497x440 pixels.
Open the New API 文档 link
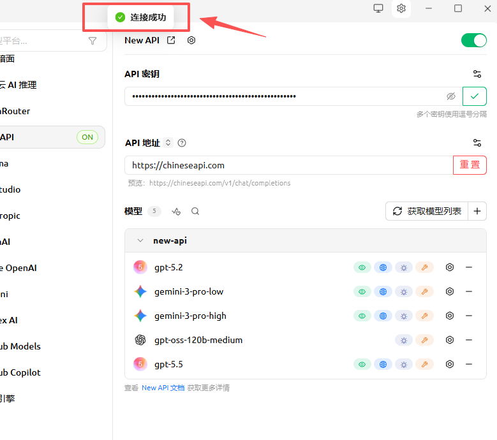click(x=163, y=388)
